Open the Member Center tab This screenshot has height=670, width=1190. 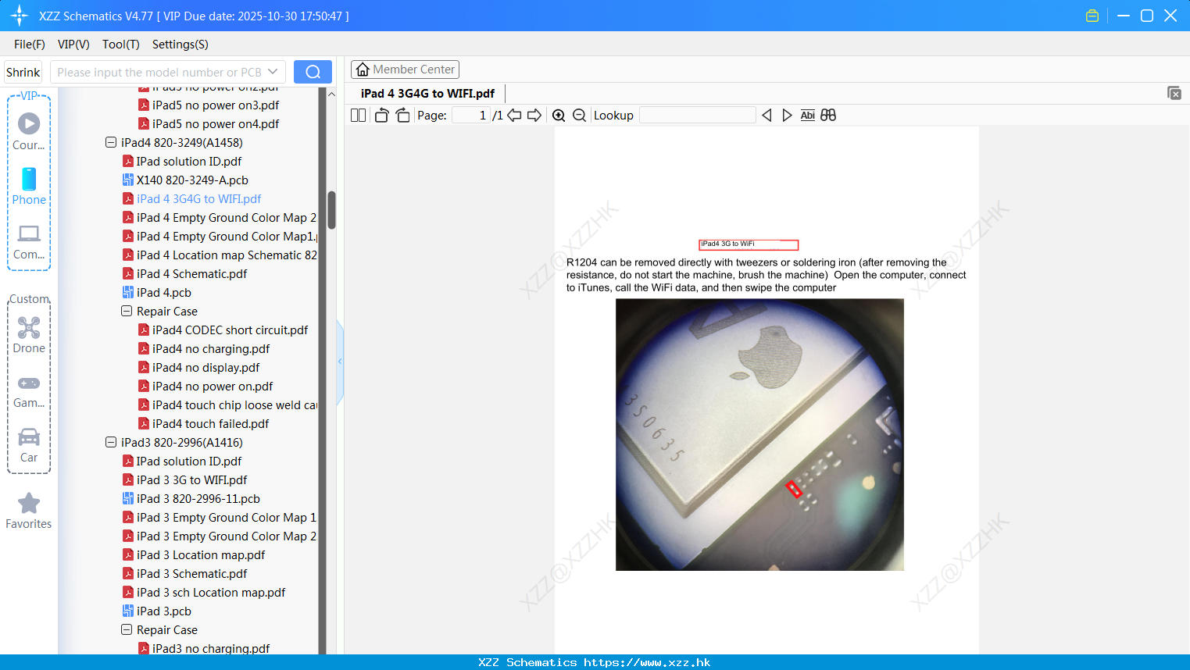[405, 69]
